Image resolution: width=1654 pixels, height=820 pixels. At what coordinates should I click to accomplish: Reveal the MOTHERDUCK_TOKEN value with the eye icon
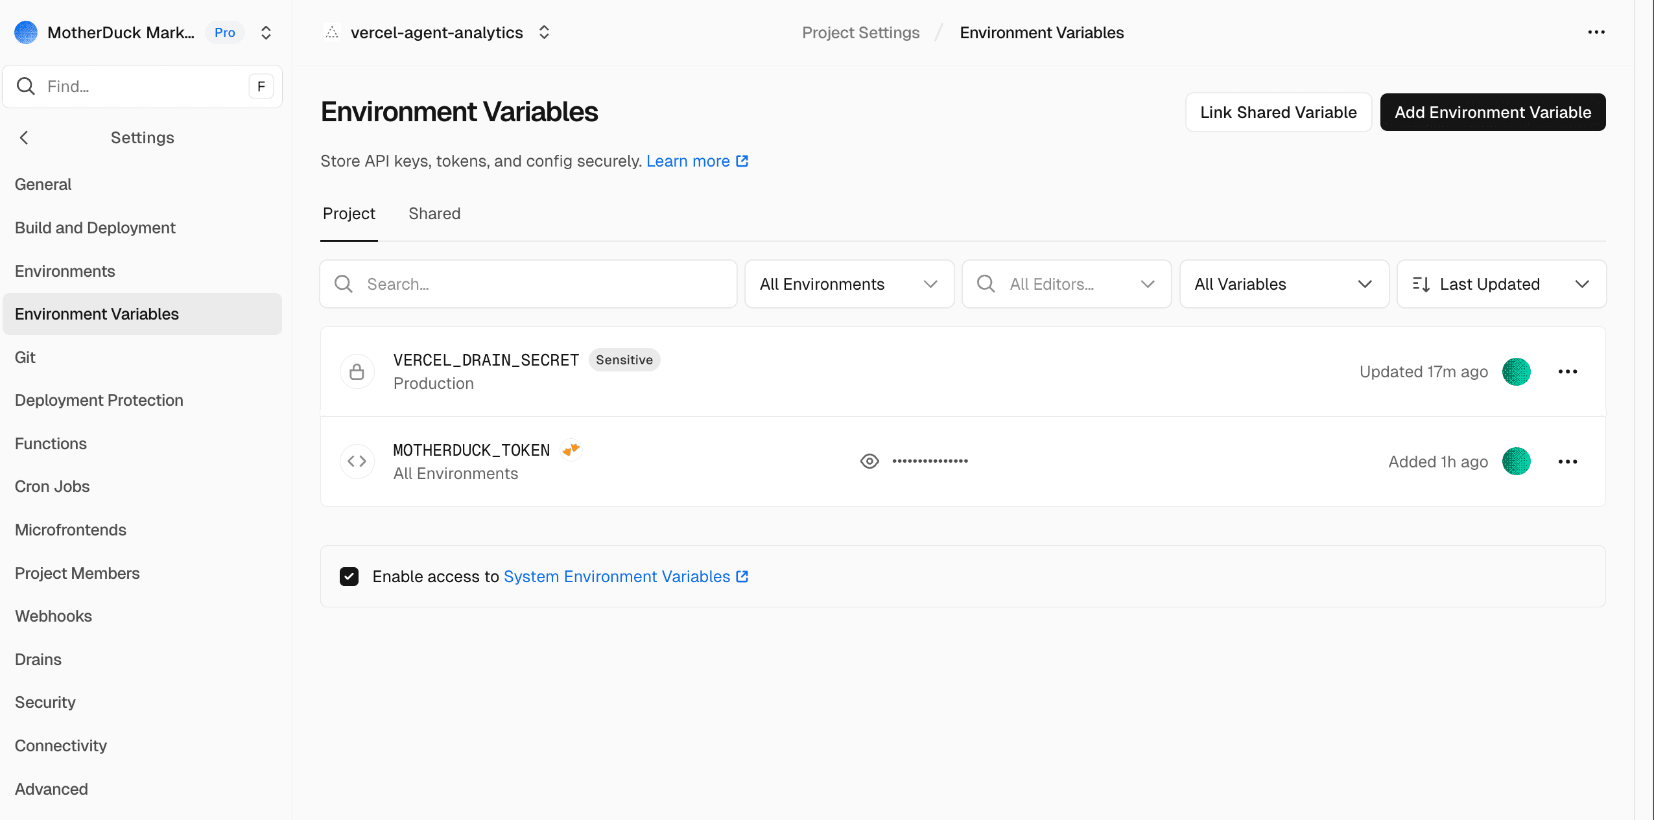coord(869,461)
